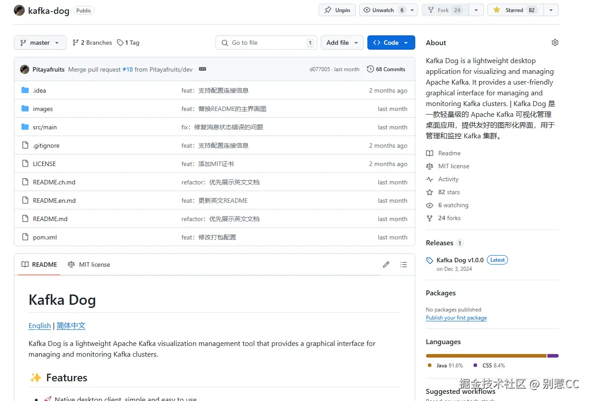Open the master branch dropdown
Screen dimensions: 590x401
click(x=40, y=43)
